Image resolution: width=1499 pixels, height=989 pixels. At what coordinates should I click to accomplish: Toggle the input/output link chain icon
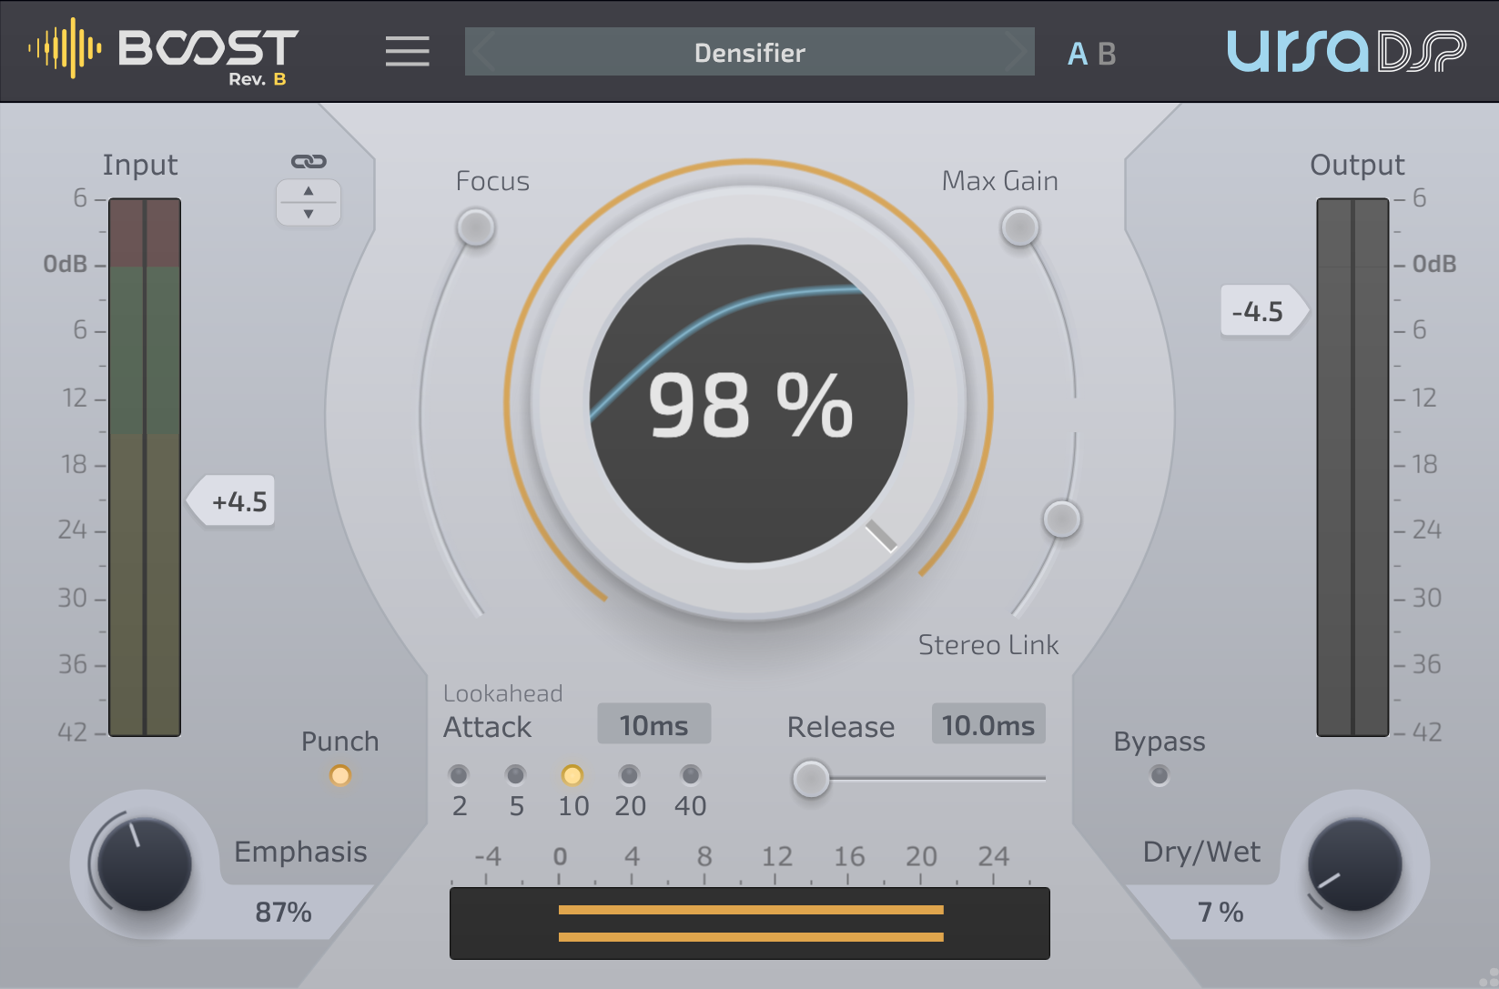coord(309,161)
